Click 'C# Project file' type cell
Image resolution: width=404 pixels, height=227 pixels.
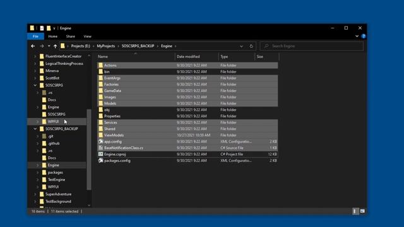[x=232, y=154]
